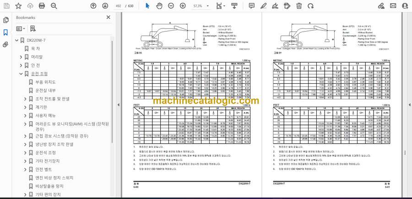The width and height of the screenshot is (412, 199).
Task: Close the Bookmarks panel
Action: click(108, 17)
